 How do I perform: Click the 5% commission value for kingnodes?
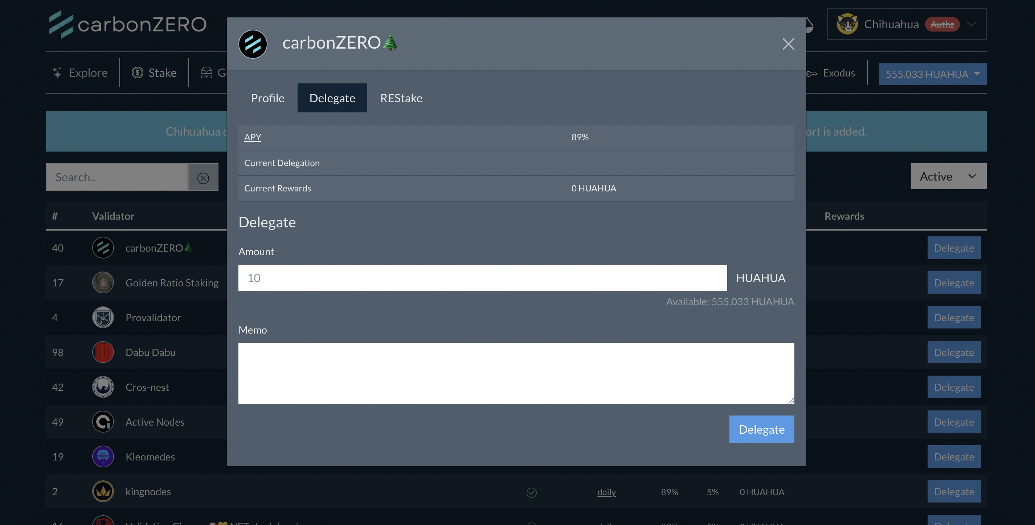(712, 492)
